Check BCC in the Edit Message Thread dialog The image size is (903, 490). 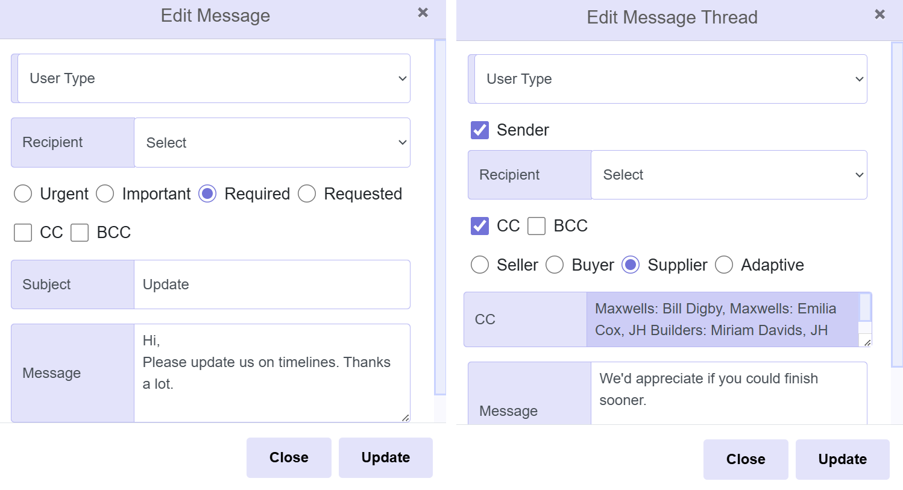(x=536, y=225)
